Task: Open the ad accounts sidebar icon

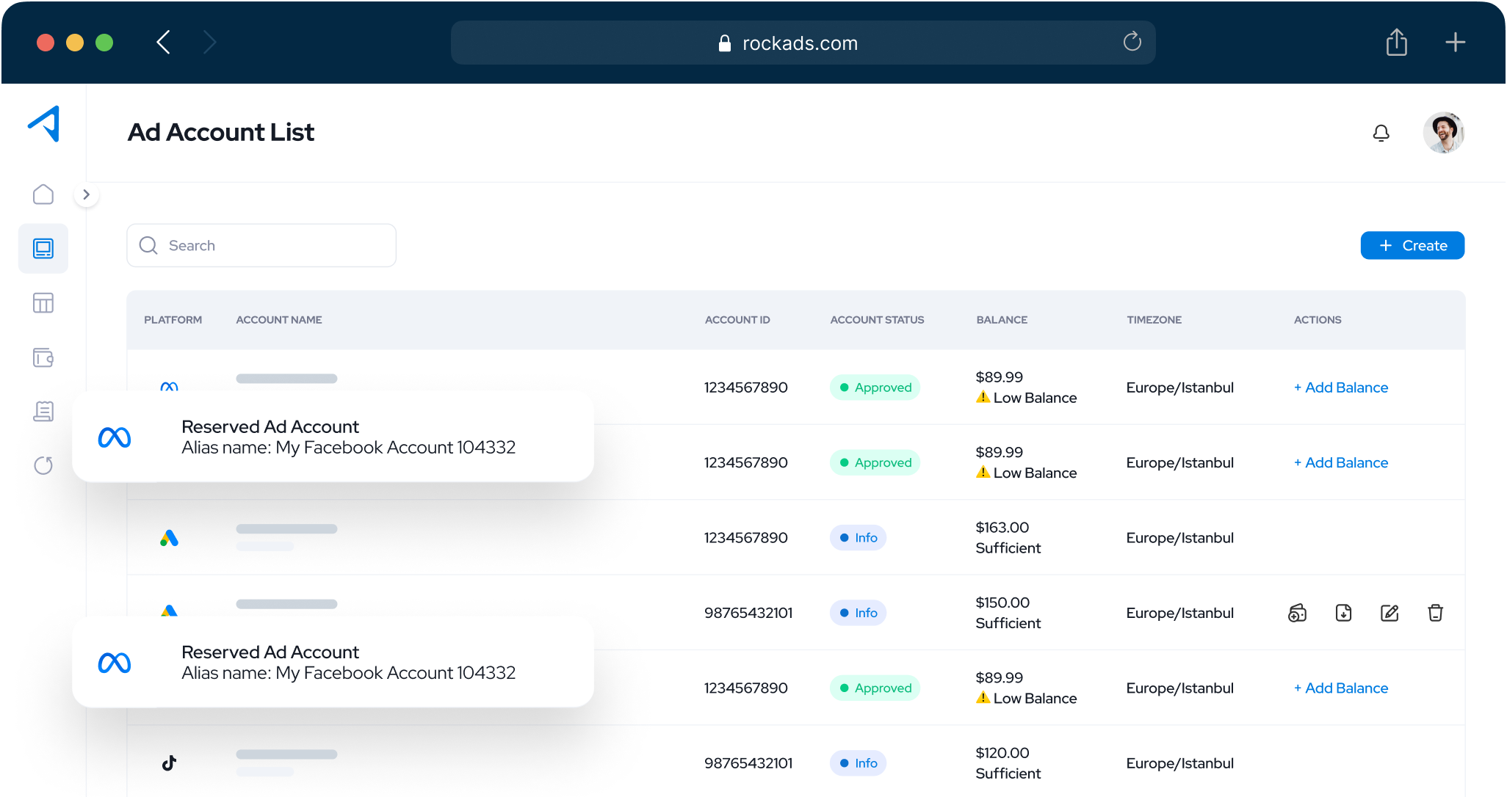Action: (x=43, y=249)
